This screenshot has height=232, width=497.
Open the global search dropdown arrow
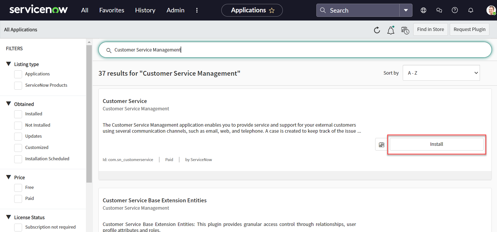pyautogui.click(x=406, y=10)
